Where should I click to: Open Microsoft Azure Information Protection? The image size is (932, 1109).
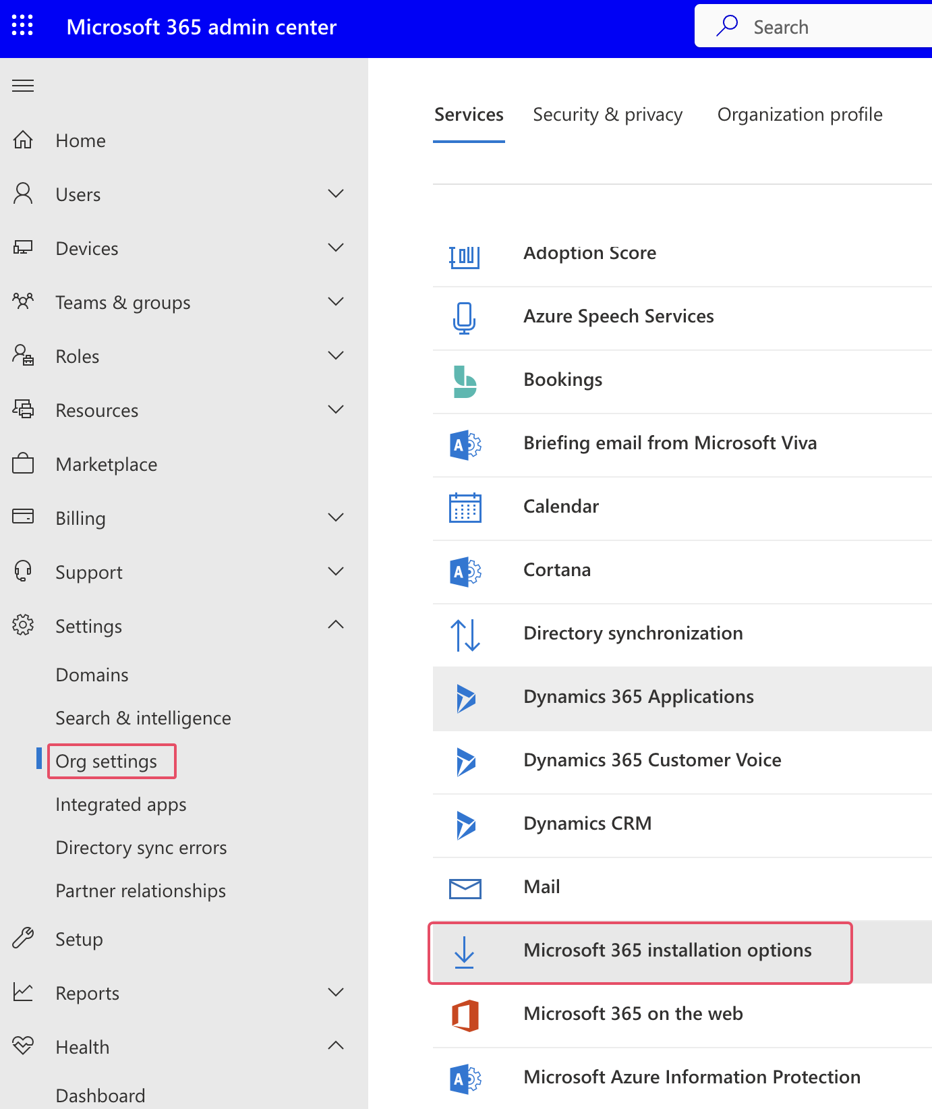point(682,1079)
